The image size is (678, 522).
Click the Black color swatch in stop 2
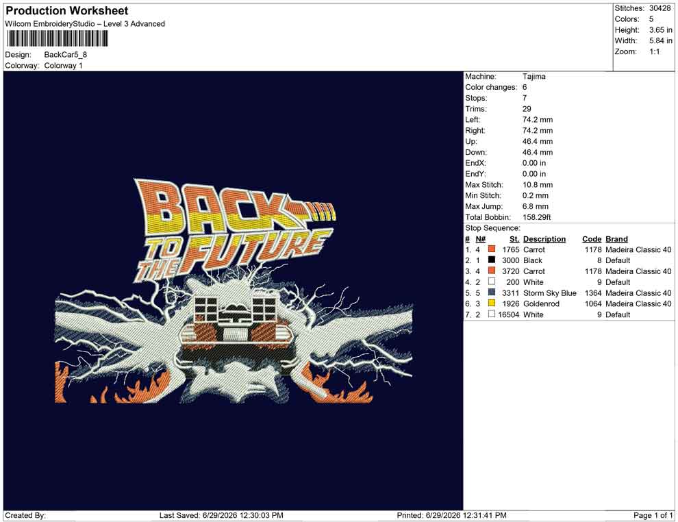(x=492, y=260)
